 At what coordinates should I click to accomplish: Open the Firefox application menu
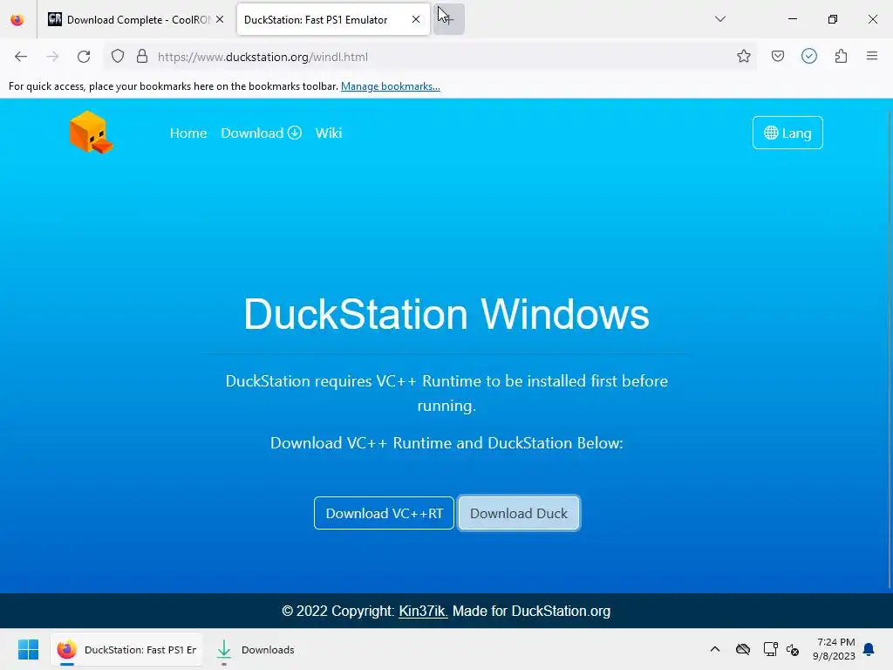872,56
